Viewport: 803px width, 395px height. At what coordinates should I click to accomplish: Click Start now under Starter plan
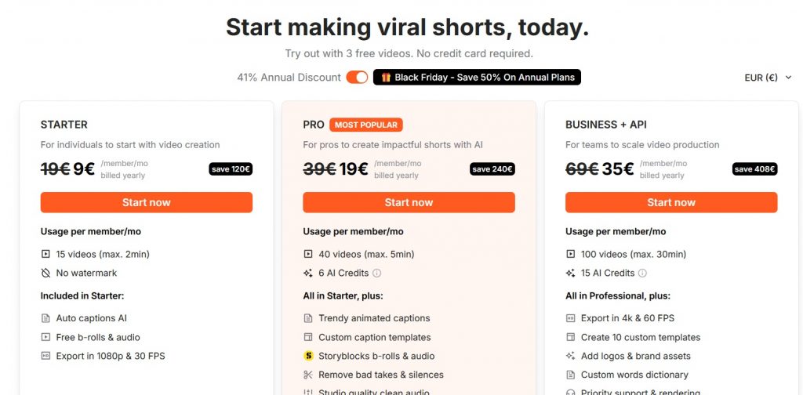pos(147,202)
